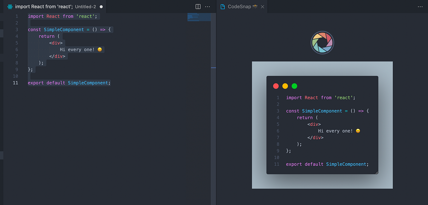This screenshot has height=205, width=428.
Task: Click the minimap in the editor's top-right corner
Action: click(199, 17)
